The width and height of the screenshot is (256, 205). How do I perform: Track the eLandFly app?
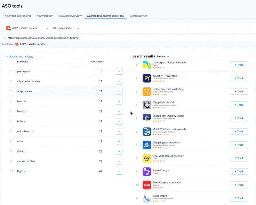click(239, 78)
